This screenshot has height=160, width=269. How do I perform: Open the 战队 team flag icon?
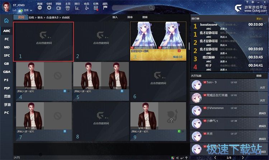point(105,8)
